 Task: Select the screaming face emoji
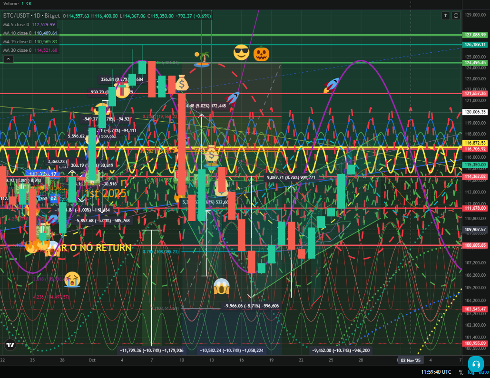(x=222, y=286)
